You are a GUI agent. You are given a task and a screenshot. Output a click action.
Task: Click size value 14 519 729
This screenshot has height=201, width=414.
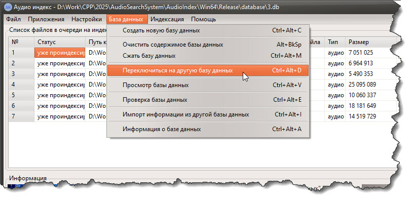click(362, 116)
